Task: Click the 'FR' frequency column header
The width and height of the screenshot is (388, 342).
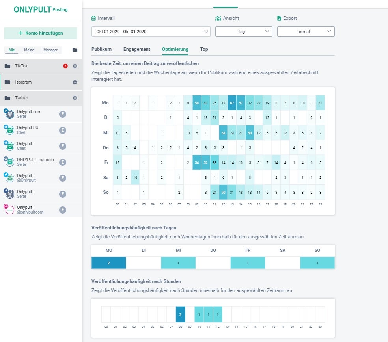Action: 248,250
